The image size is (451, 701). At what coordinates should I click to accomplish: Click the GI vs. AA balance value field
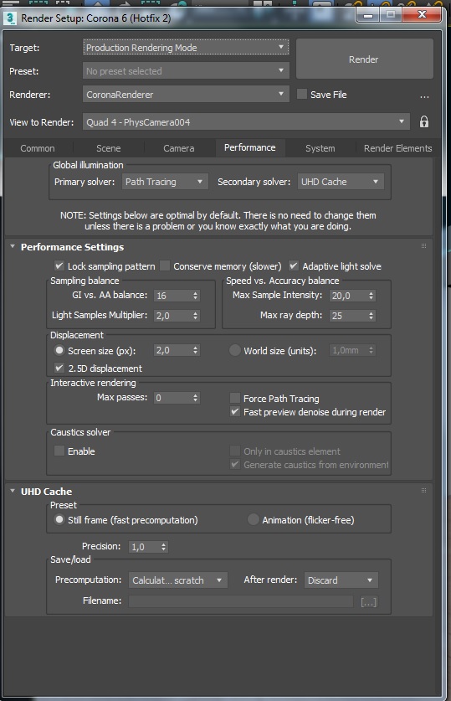[x=173, y=296]
